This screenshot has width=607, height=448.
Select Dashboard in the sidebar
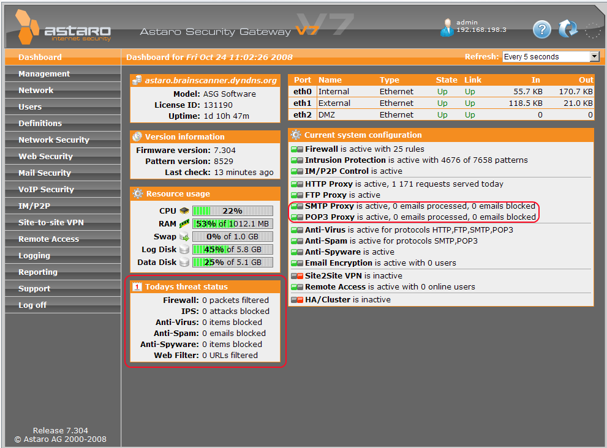(62, 58)
